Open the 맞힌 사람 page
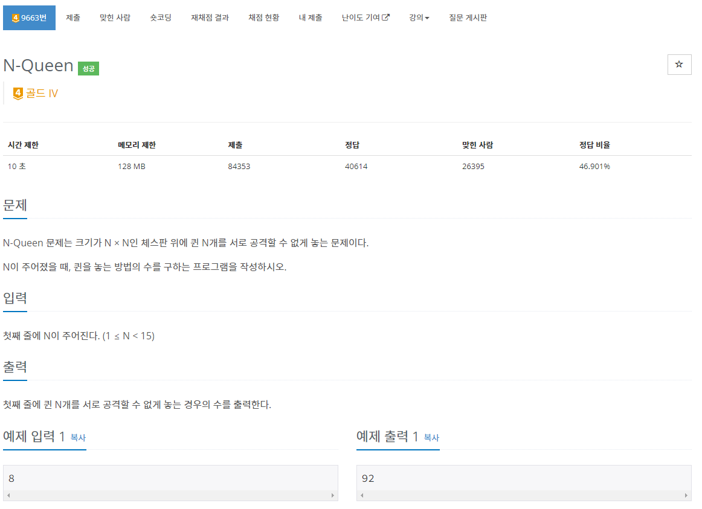The width and height of the screenshot is (702, 509). 115,18
